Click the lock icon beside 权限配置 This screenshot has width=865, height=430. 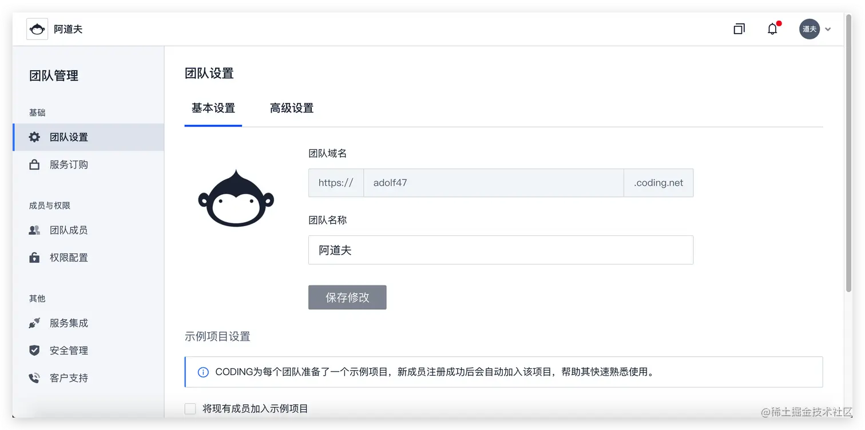click(x=34, y=258)
